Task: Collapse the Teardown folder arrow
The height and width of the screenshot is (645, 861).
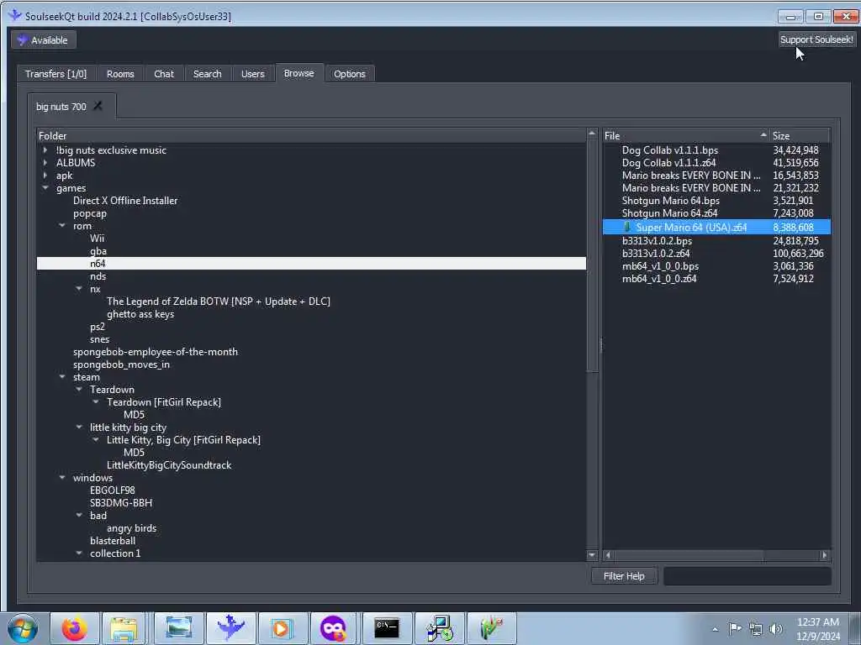Action: coord(79,390)
